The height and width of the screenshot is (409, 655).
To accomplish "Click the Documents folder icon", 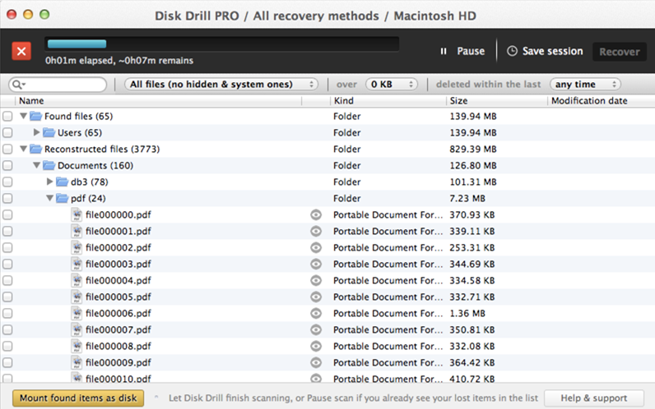I will coord(49,166).
